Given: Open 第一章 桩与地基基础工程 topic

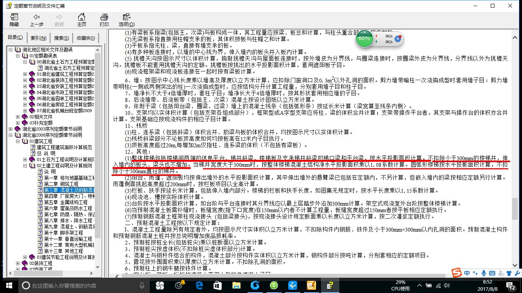Looking at the screenshot, I should 69,178.
